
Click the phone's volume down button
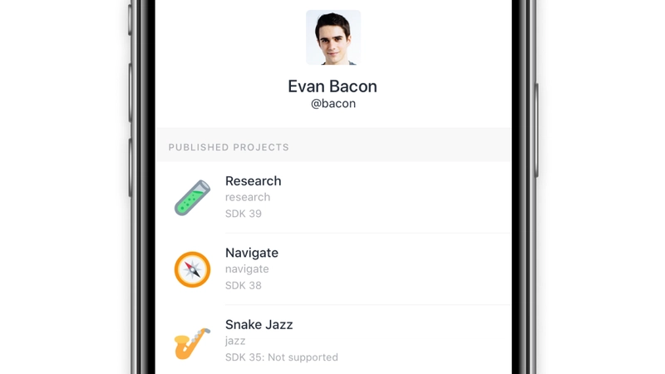pyautogui.click(x=131, y=167)
